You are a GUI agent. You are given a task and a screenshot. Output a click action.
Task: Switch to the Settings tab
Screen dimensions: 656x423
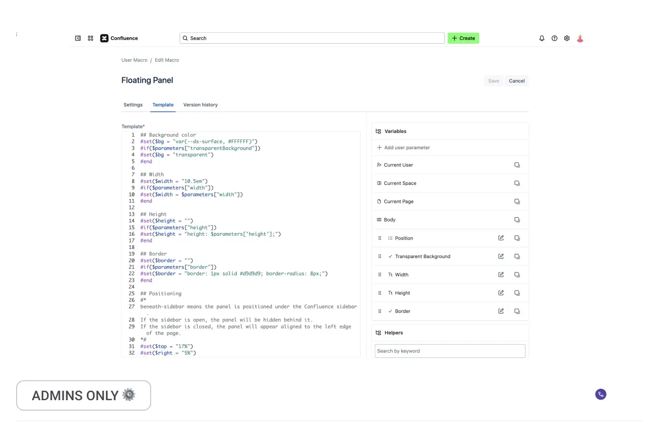tap(133, 105)
